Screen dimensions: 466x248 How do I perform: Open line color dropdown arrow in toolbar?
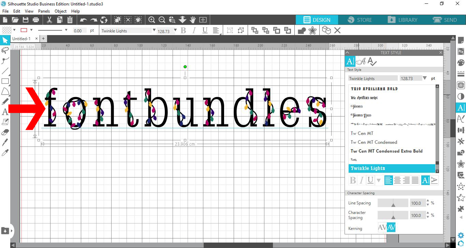pos(31,30)
